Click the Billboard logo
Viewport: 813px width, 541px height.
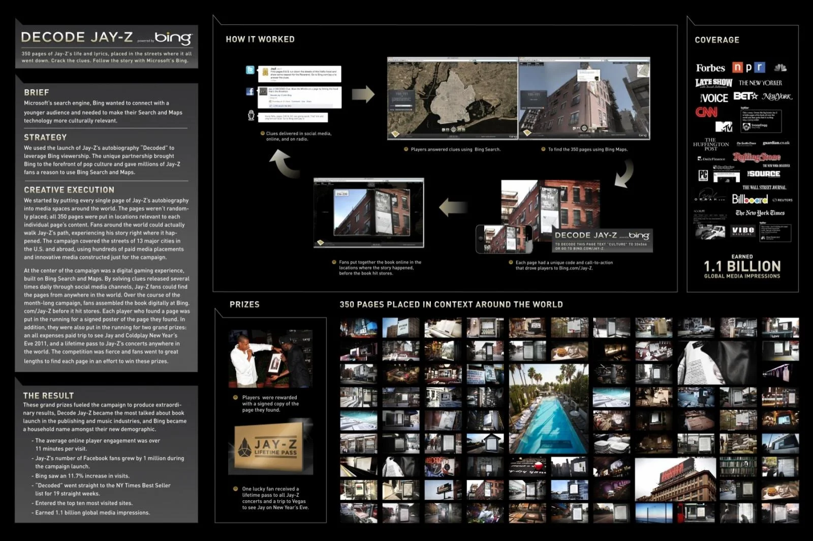[x=749, y=200]
